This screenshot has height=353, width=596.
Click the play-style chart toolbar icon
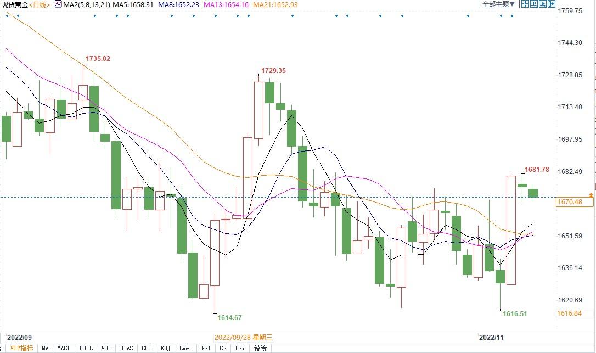point(543,4)
